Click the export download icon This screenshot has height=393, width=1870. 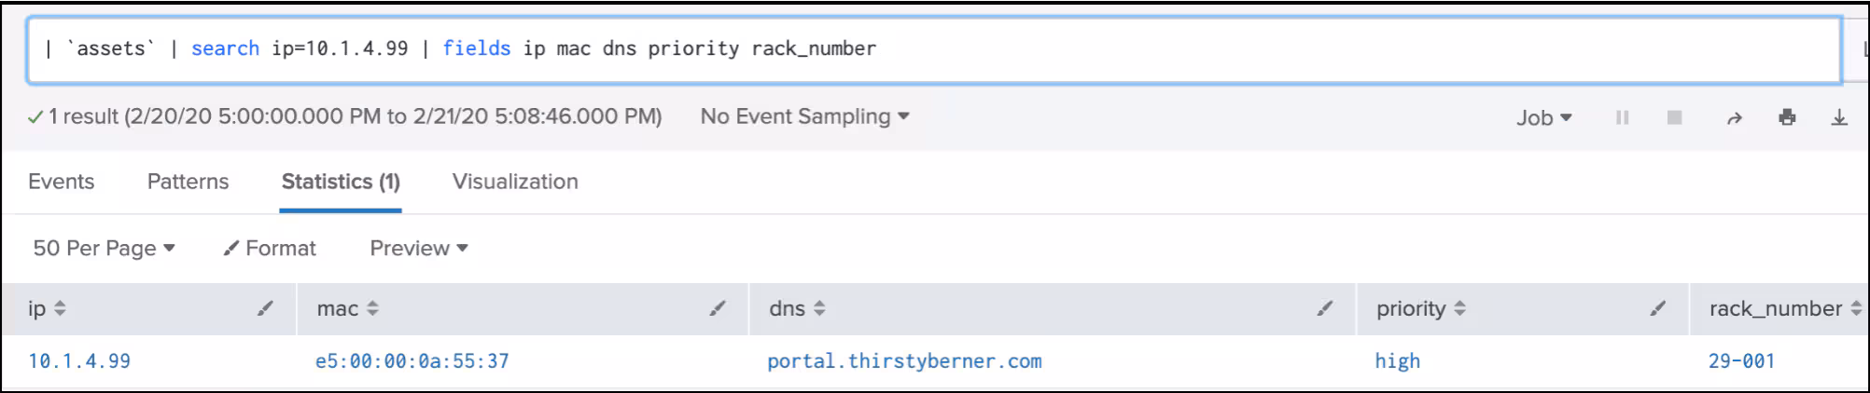coord(1839,117)
